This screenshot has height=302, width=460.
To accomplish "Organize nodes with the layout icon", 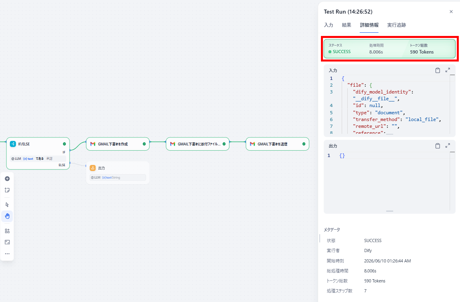I will pyautogui.click(x=7, y=231).
